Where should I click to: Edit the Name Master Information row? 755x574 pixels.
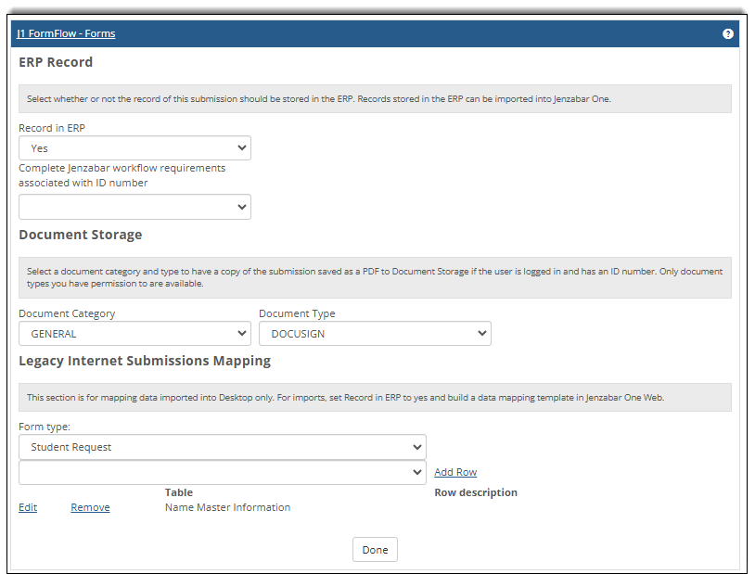pyautogui.click(x=28, y=508)
